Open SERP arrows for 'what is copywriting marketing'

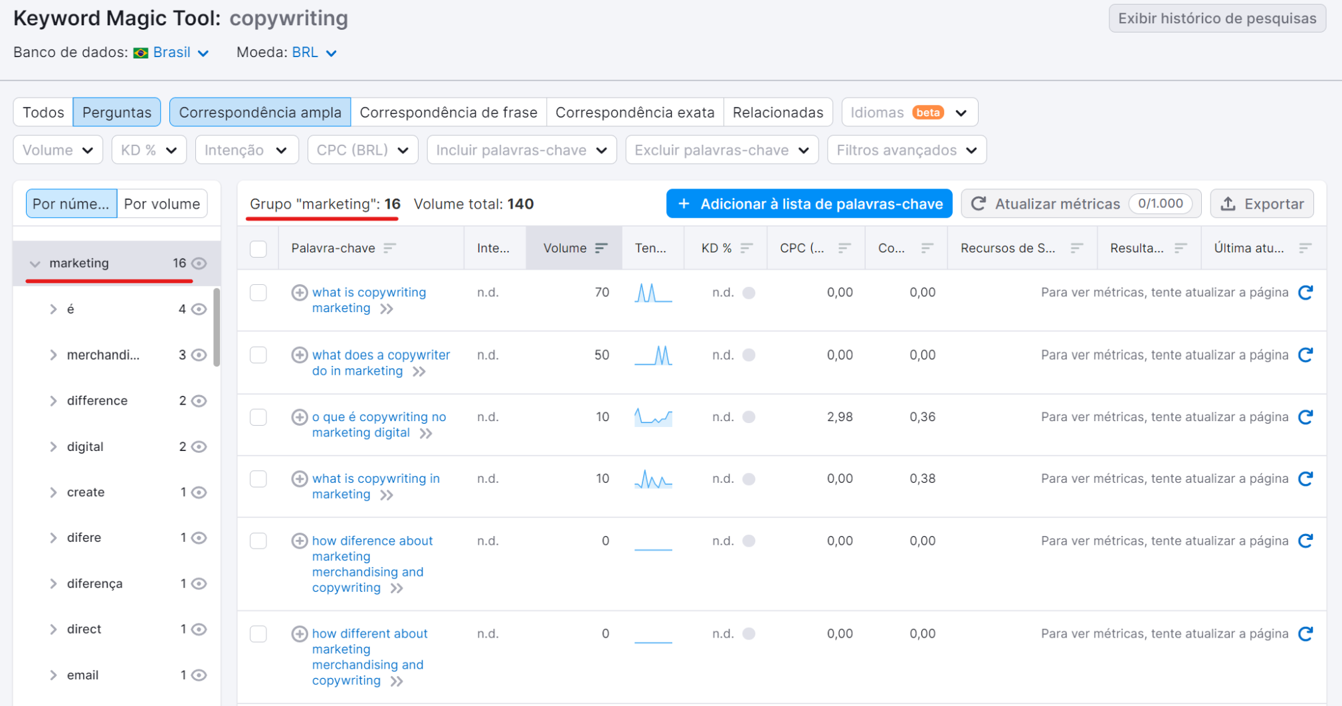387,309
